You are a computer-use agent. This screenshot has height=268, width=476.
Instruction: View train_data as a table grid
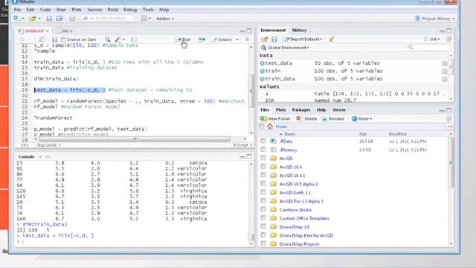coord(444,79)
